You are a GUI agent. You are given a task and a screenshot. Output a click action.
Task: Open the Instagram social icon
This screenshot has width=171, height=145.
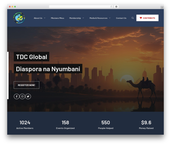pyautogui.click(x=22, y=96)
